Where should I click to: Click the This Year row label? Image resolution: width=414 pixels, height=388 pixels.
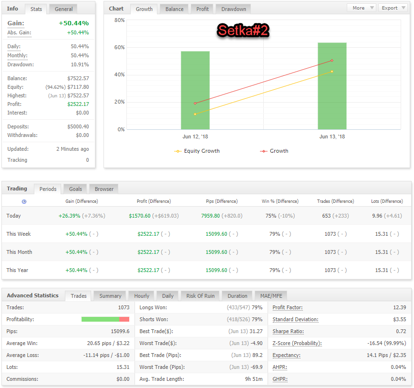(17, 270)
